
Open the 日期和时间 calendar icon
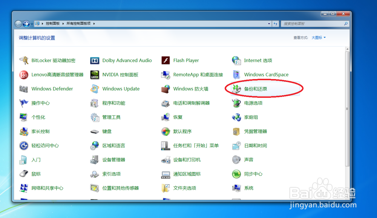coord(236,145)
